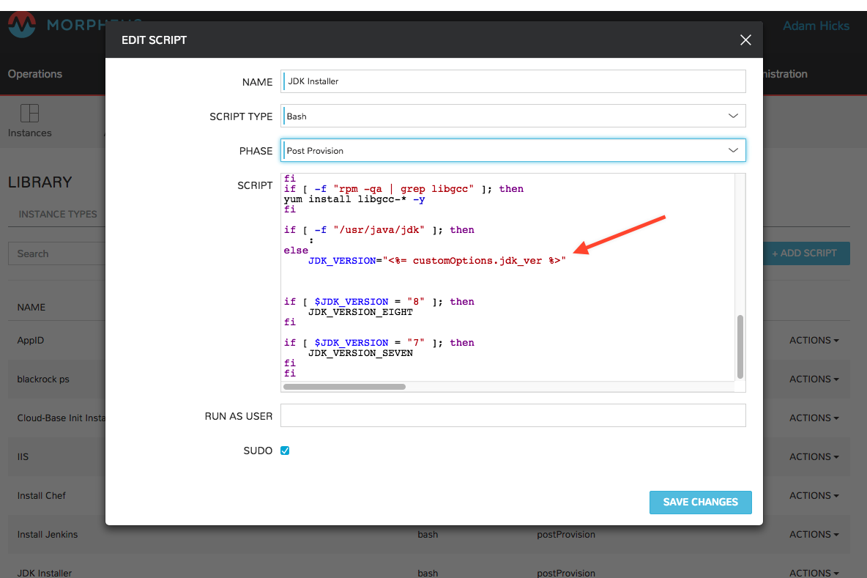Switch to the Instance Types tab

point(58,214)
